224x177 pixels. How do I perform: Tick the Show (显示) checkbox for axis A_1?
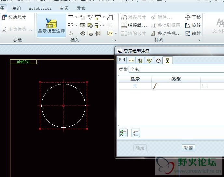135,86
